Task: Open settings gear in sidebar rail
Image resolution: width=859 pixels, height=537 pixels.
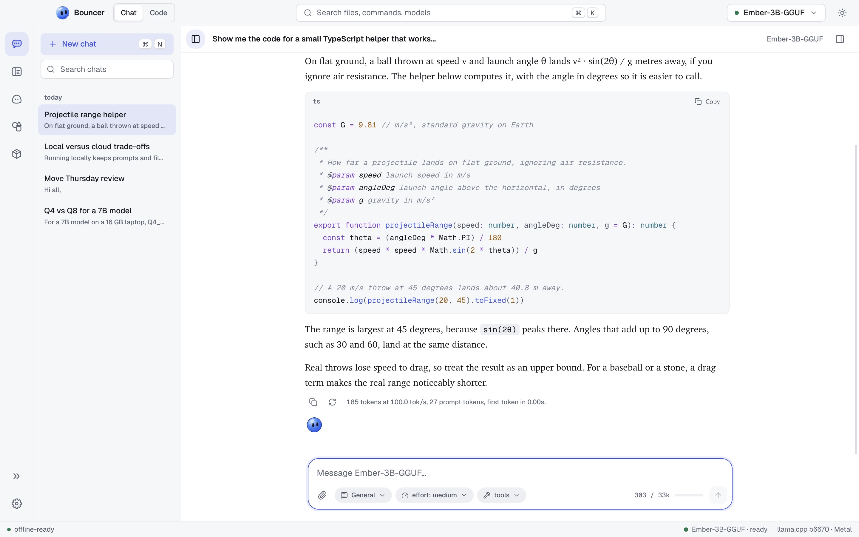Action: coord(17,504)
